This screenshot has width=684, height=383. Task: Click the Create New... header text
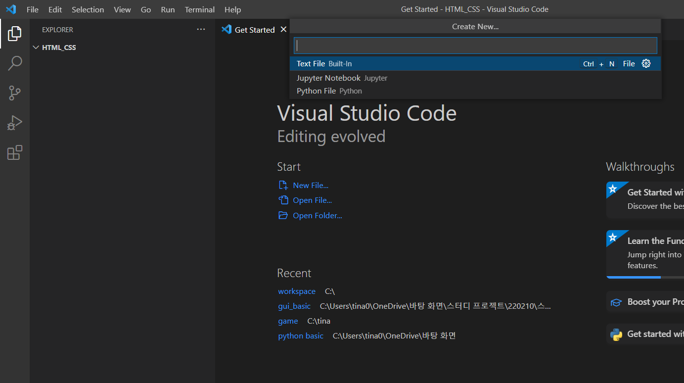pos(475,26)
